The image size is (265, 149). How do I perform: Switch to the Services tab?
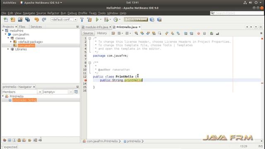point(36,26)
